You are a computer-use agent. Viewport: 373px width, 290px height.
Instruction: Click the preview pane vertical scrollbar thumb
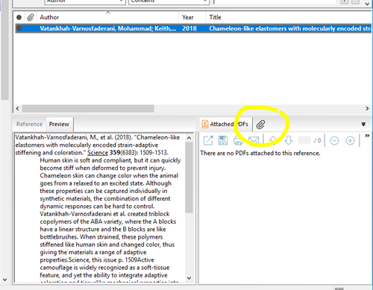click(189, 177)
